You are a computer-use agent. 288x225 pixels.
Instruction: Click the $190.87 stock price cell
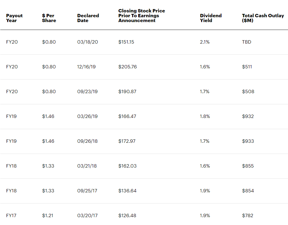pos(127,92)
